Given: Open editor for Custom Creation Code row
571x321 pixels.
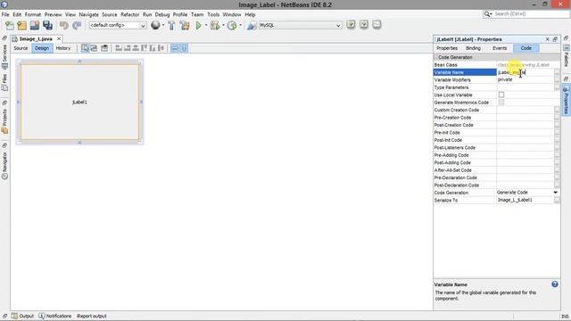Looking at the screenshot, I should pyautogui.click(x=557, y=110).
